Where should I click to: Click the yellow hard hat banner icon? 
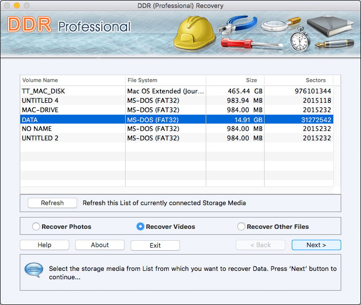tap(194, 33)
